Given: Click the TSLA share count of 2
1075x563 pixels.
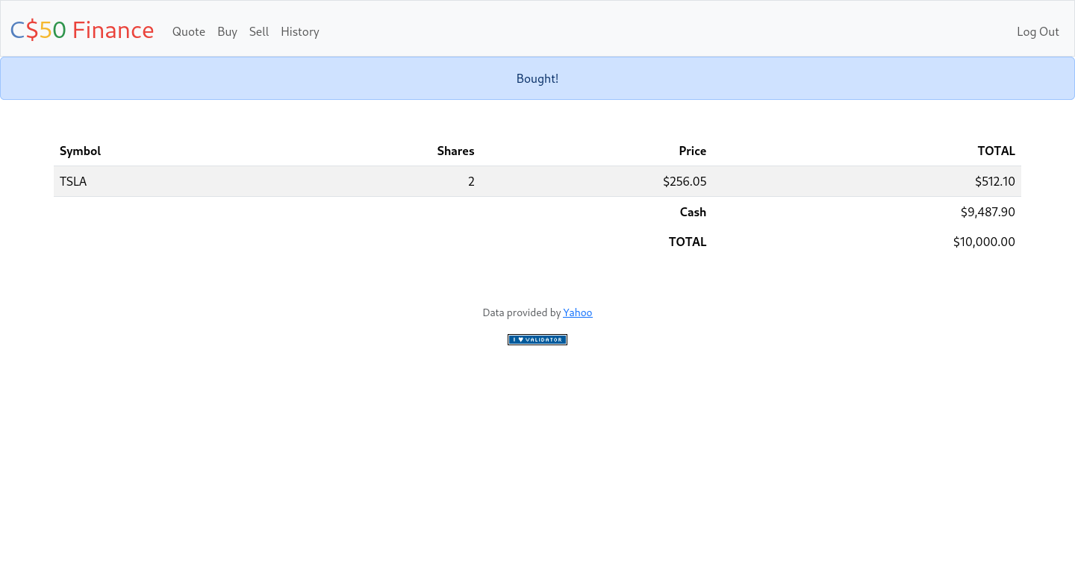Looking at the screenshot, I should (471, 181).
